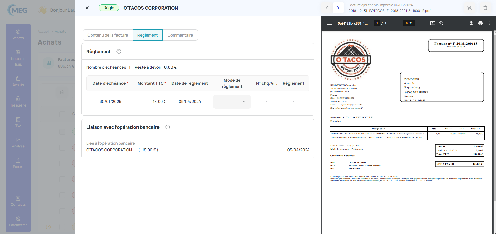This screenshot has width=496, height=234.
Task: Download the PDF invoice
Action: tap(471, 23)
